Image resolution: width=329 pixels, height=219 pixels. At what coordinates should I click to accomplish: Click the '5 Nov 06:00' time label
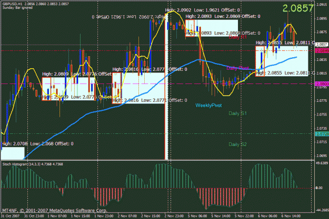(197, 216)
